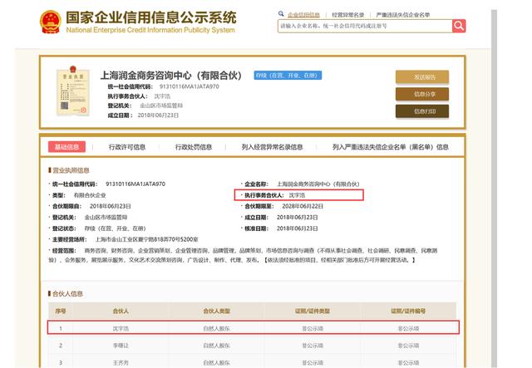Click the 证照/证件号码 column header

tap(408, 311)
